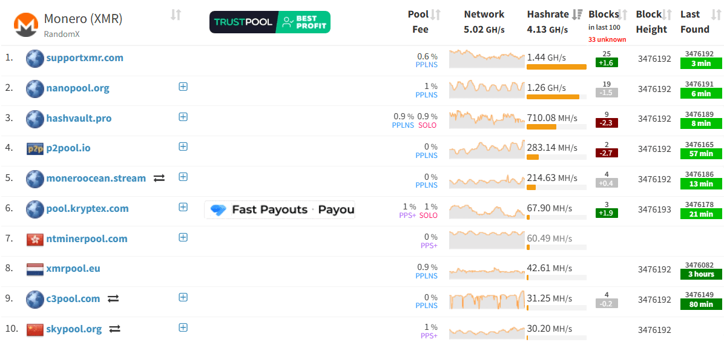The height and width of the screenshot is (342, 724).
Task: Click the moneroocean.stream swap arrows icon
Action: (159, 179)
